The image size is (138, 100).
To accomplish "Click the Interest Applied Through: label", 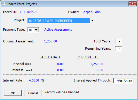I will click(x=92, y=80).
